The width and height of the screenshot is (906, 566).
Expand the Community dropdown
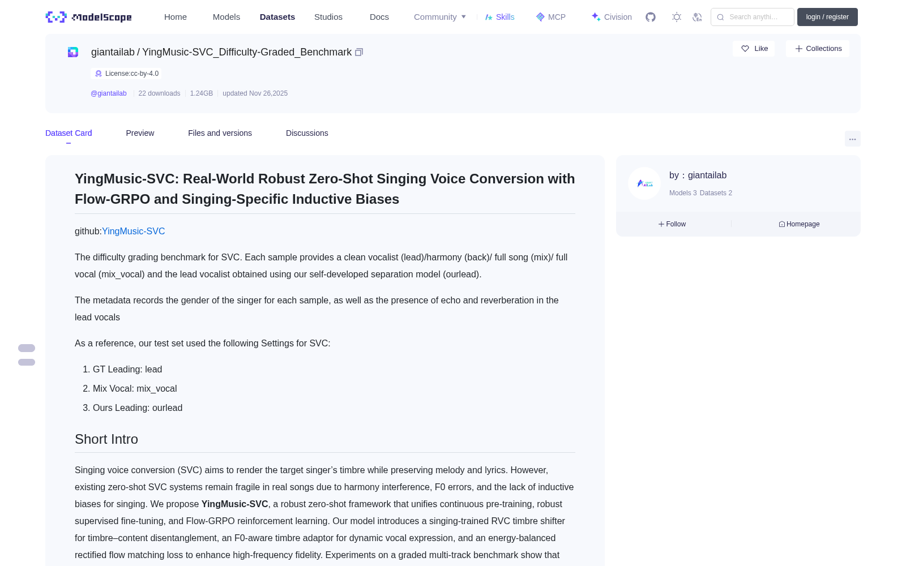tap(440, 17)
